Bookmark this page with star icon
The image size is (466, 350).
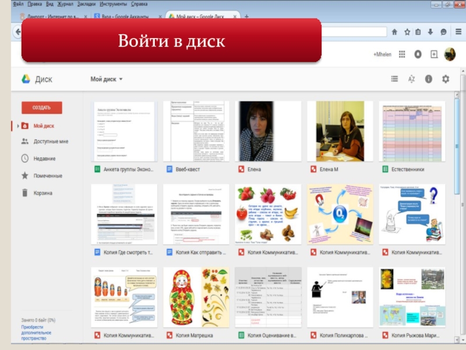point(407,32)
